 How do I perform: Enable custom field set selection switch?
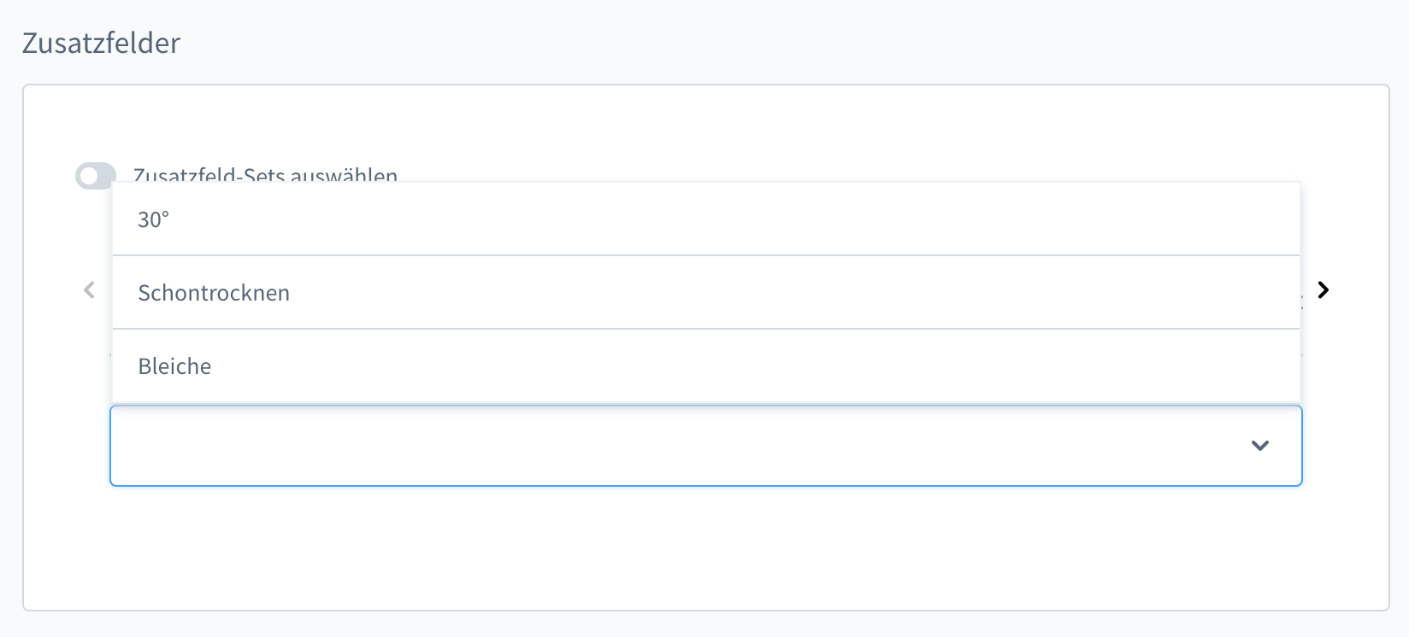click(96, 176)
